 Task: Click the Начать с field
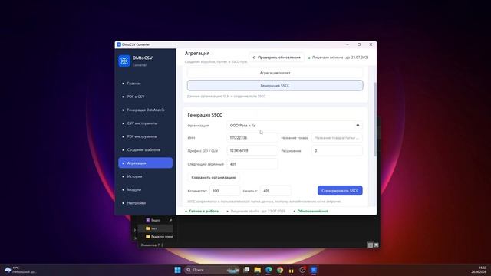coord(275,191)
